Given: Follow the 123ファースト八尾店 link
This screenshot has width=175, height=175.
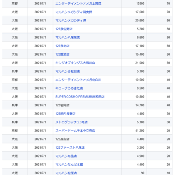Looking at the screenshot, I should (x=70, y=147).
